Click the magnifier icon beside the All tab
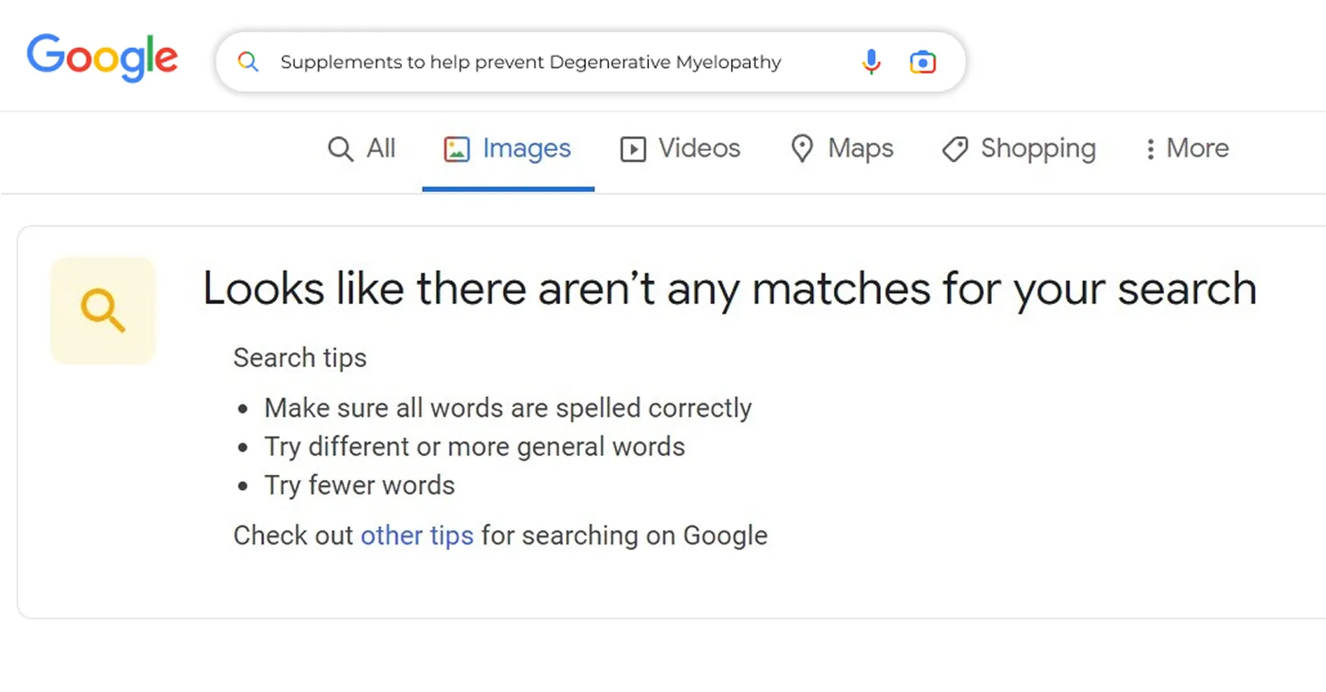Screen dimensions: 1326x692 tap(341, 149)
